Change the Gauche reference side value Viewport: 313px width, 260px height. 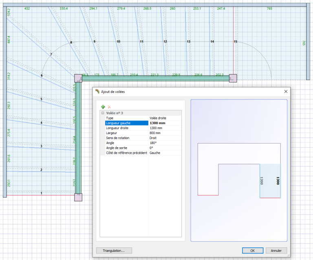[155, 153]
